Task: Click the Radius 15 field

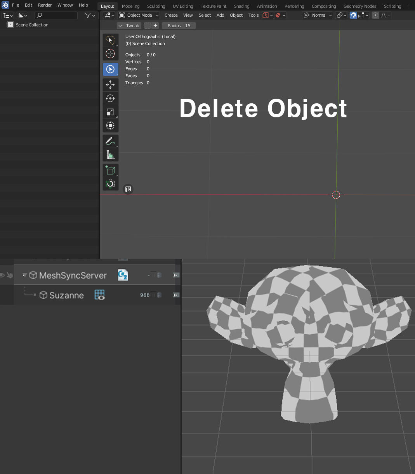Action: [179, 25]
